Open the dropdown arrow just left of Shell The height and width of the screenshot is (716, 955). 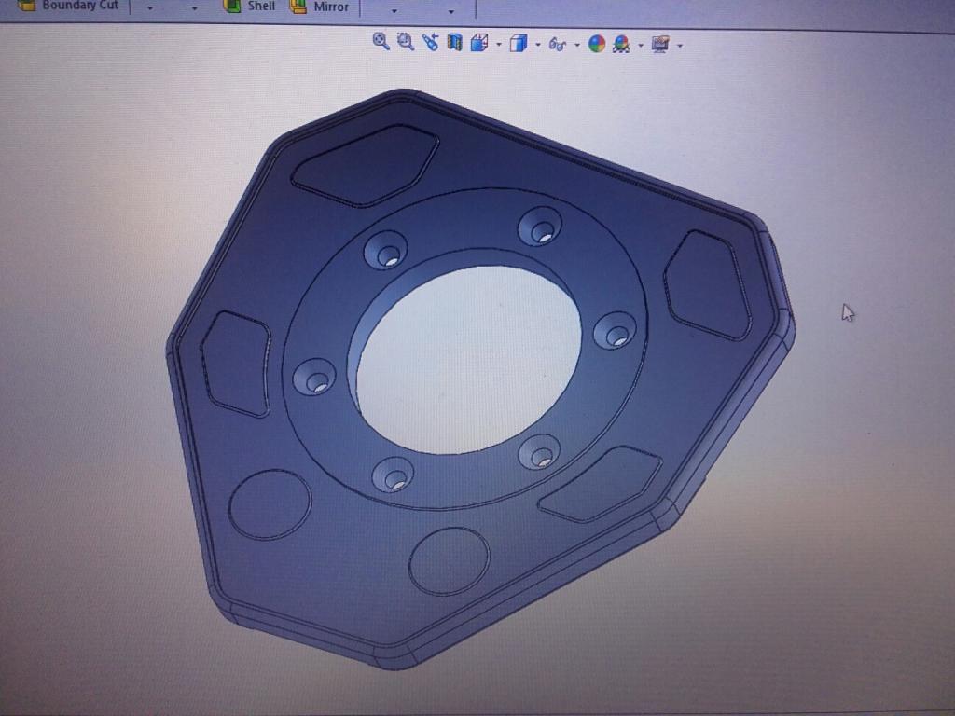click(x=194, y=8)
